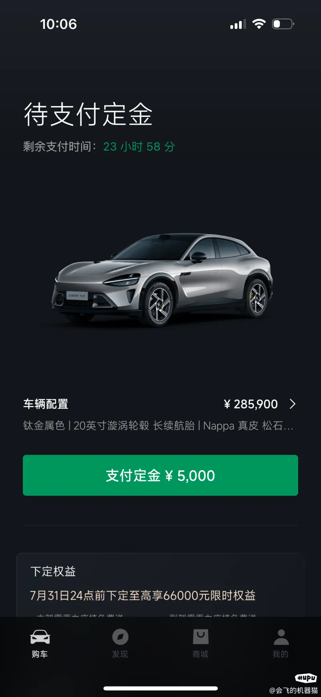Open the 商城 shopping bag icon
This screenshot has width=321, height=697.
201,637
